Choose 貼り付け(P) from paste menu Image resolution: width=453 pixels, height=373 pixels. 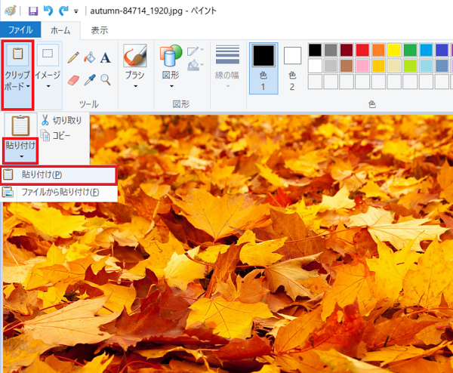(59, 175)
